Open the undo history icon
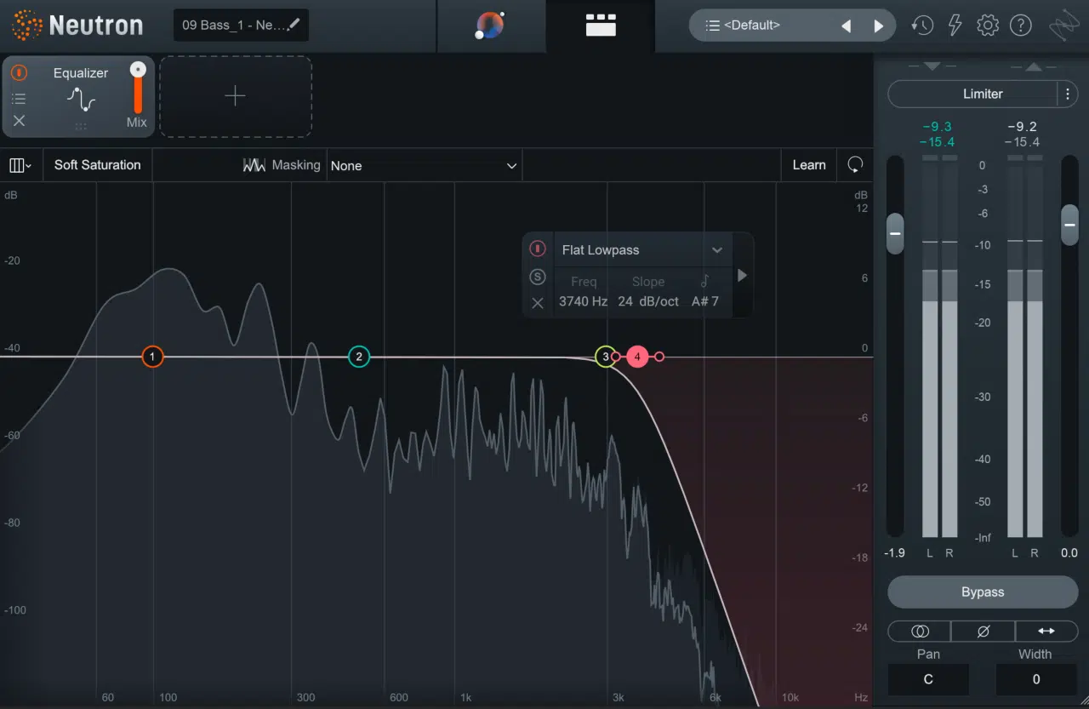1089x709 pixels. point(922,26)
